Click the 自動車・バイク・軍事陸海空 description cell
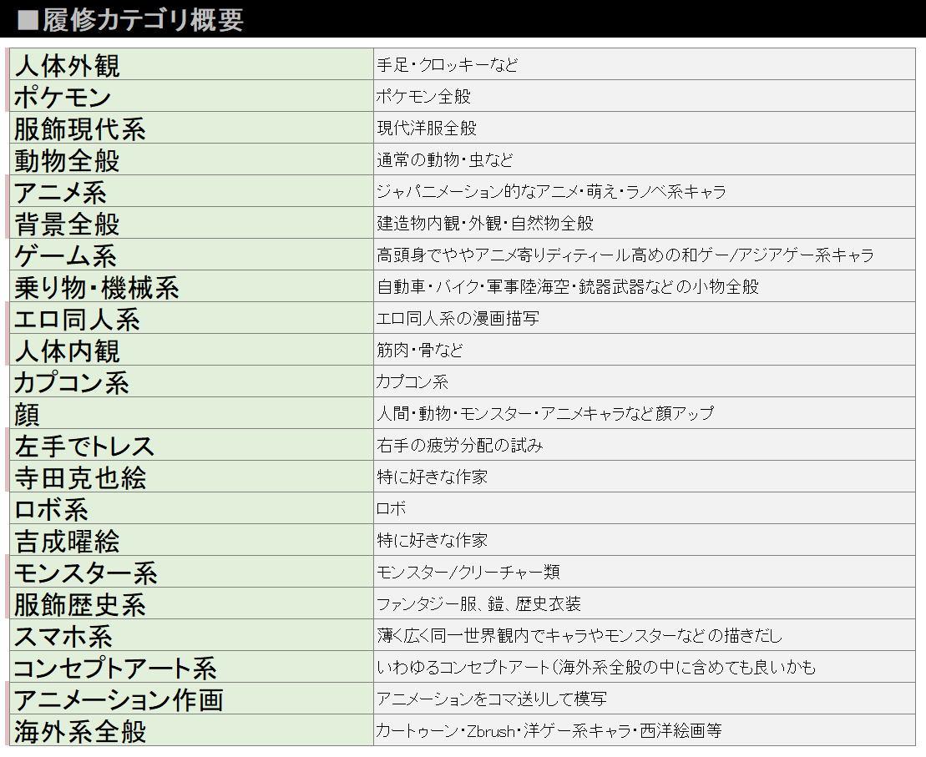This screenshot has height=757, width=926. coord(645,286)
